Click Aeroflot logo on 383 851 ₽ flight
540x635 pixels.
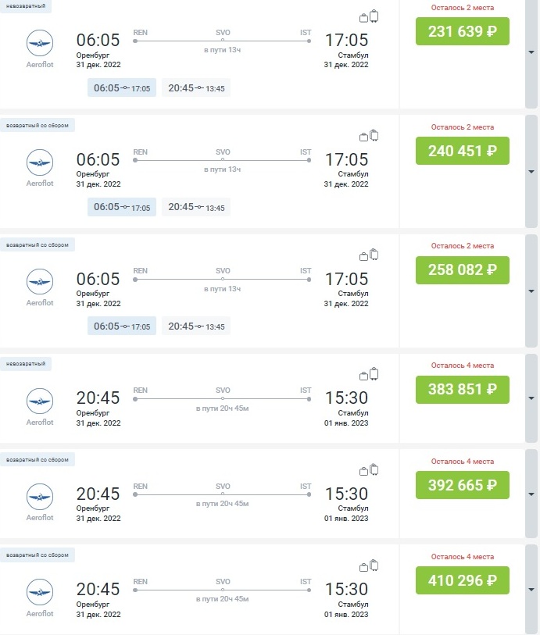40,401
